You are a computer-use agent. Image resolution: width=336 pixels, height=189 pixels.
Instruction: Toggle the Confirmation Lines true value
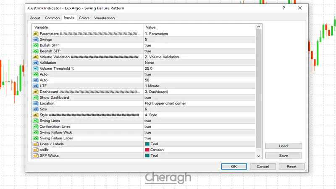[x=148, y=126]
